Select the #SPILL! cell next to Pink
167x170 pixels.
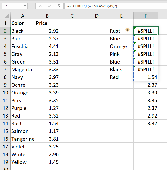click(x=146, y=54)
